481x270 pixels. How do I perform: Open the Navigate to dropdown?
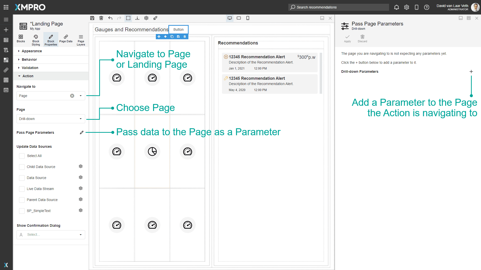coord(81,96)
